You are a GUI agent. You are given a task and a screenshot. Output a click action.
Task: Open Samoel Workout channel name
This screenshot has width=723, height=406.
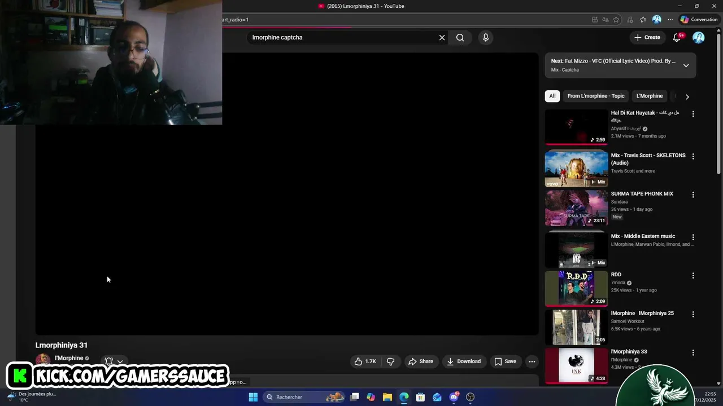[x=628, y=321]
